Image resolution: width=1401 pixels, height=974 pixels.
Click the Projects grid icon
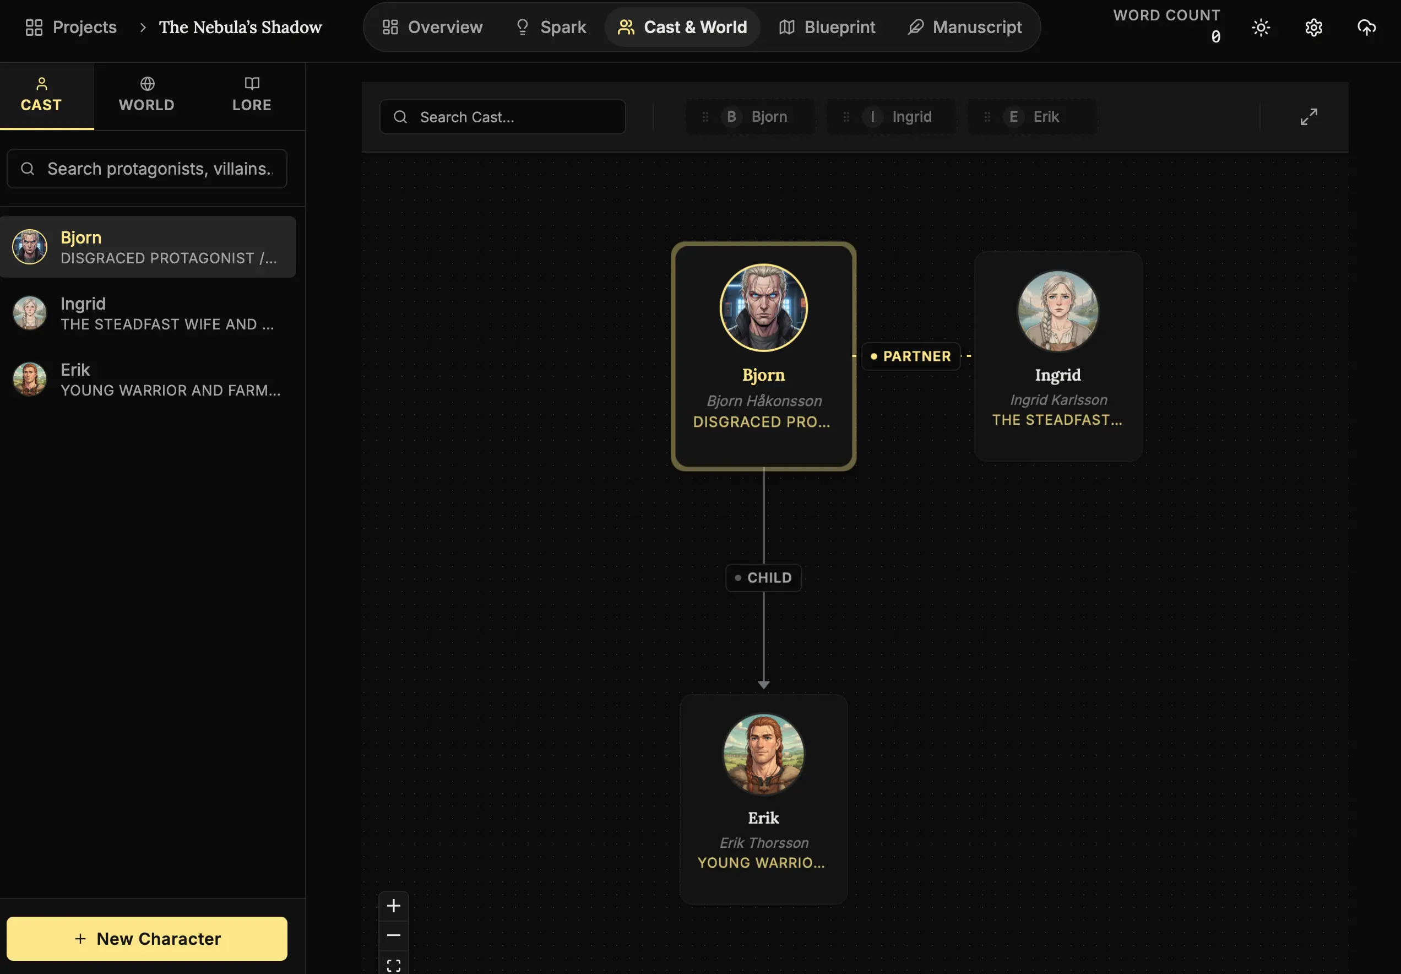(x=34, y=28)
